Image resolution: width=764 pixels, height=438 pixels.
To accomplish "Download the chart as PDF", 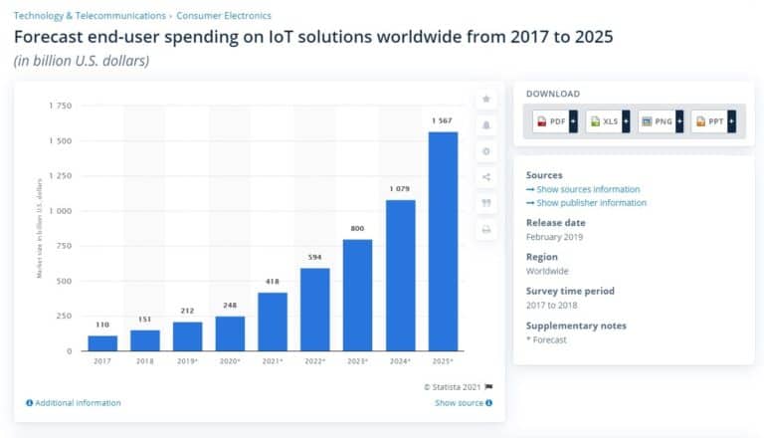I will point(551,121).
